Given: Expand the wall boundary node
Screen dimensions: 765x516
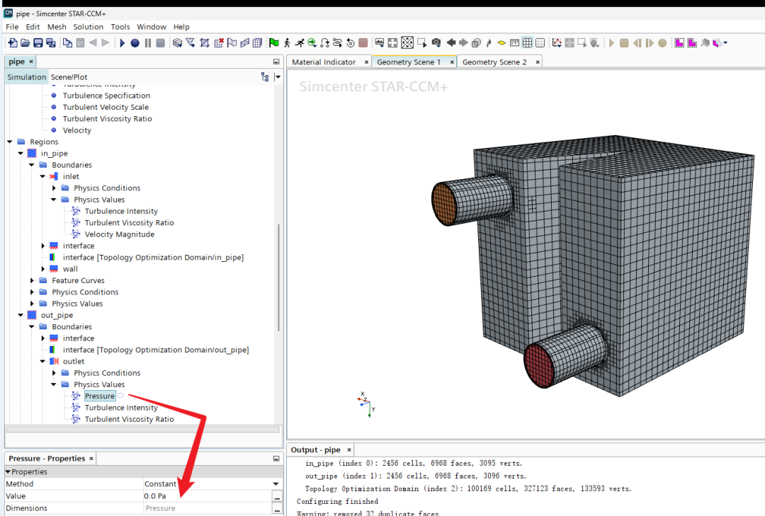Looking at the screenshot, I should (x=42, y=269).
